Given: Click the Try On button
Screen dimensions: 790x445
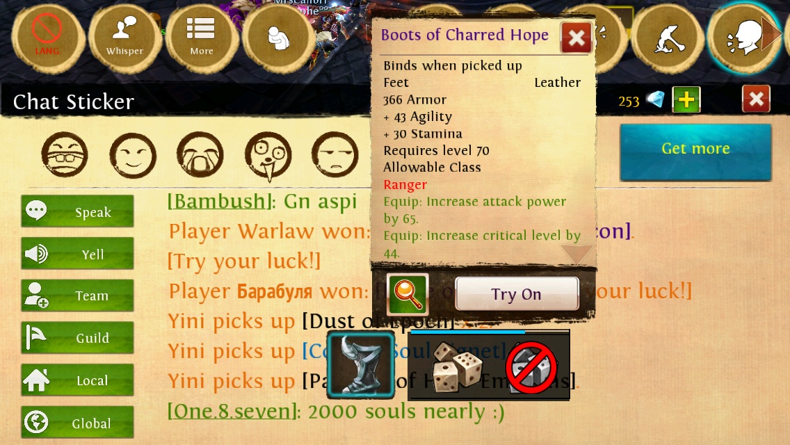Looking at the screenshot, I should (517, 294).
